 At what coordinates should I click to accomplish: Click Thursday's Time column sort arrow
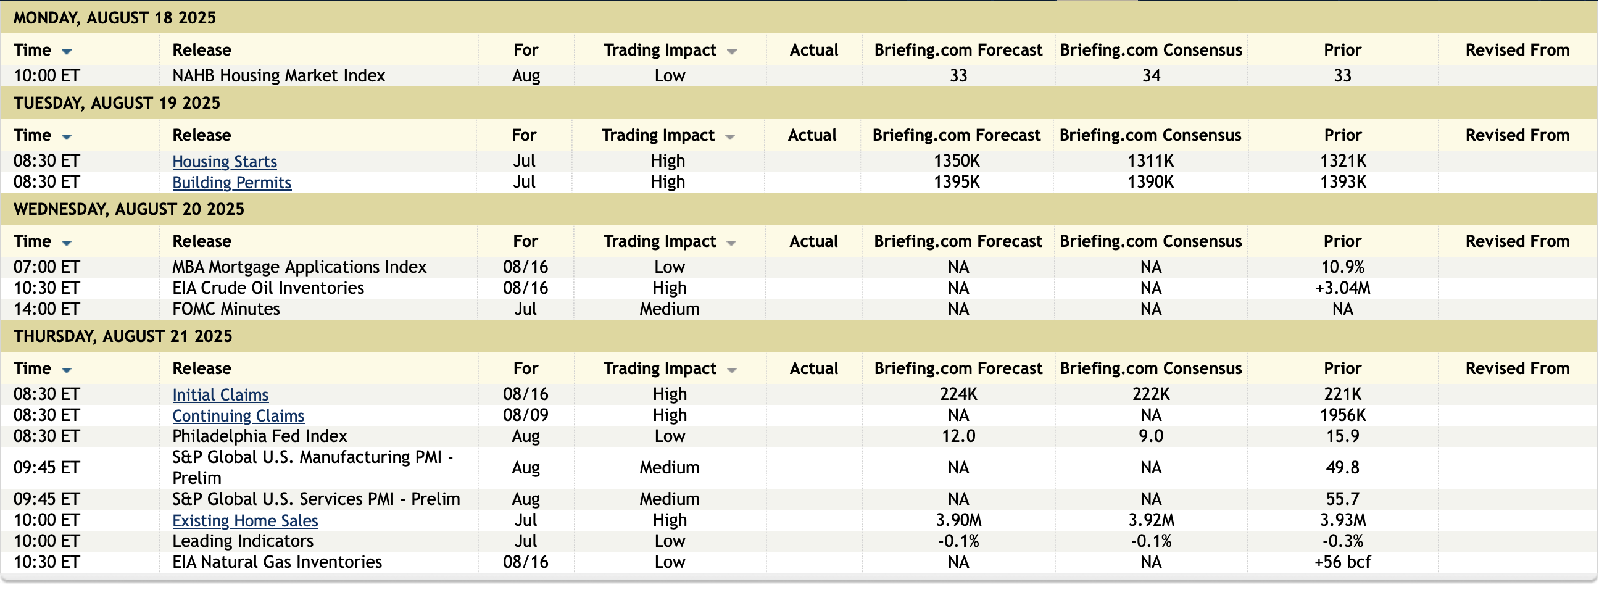tap(67, 370)
